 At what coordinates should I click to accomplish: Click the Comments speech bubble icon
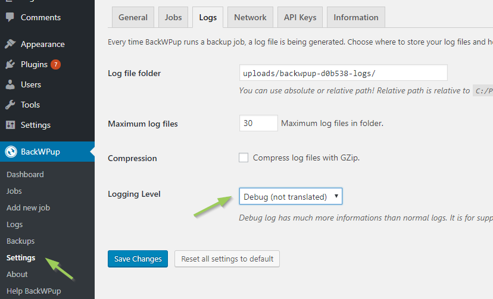point(10,17)
